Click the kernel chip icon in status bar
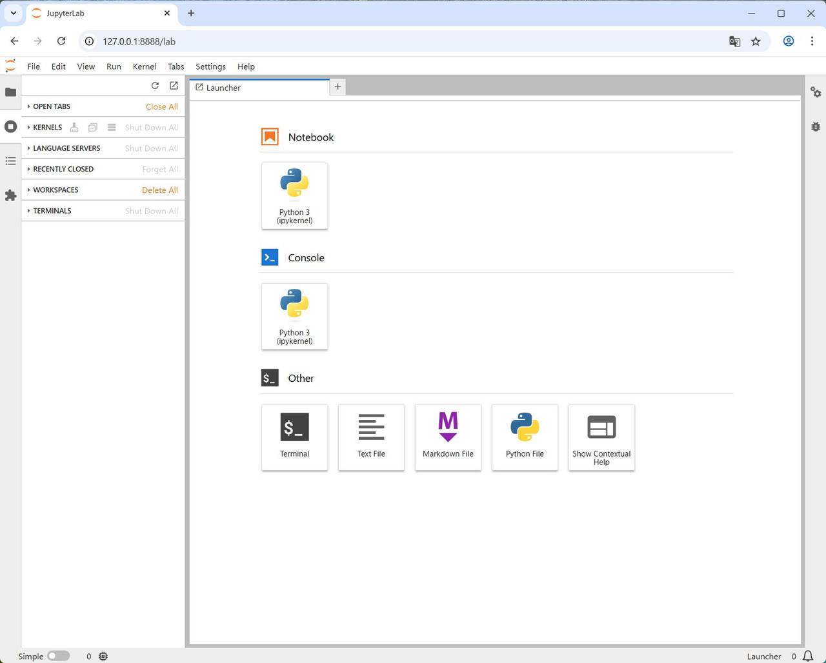This screenshot has height=663, width=826. point(103,656)
